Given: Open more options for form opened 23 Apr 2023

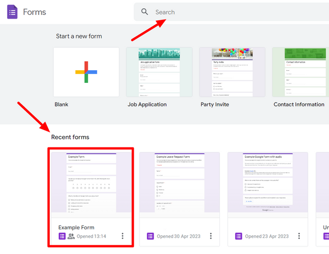Looking at the screenshot, I should (x=299, y=236).
